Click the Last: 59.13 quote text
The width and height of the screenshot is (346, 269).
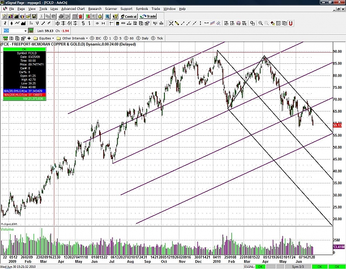45,31
